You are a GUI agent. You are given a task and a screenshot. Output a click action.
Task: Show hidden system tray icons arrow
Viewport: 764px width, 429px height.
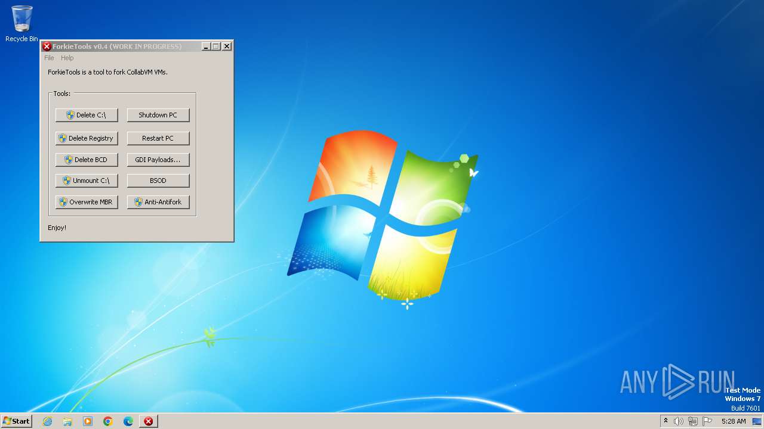[x=666, y=421]
